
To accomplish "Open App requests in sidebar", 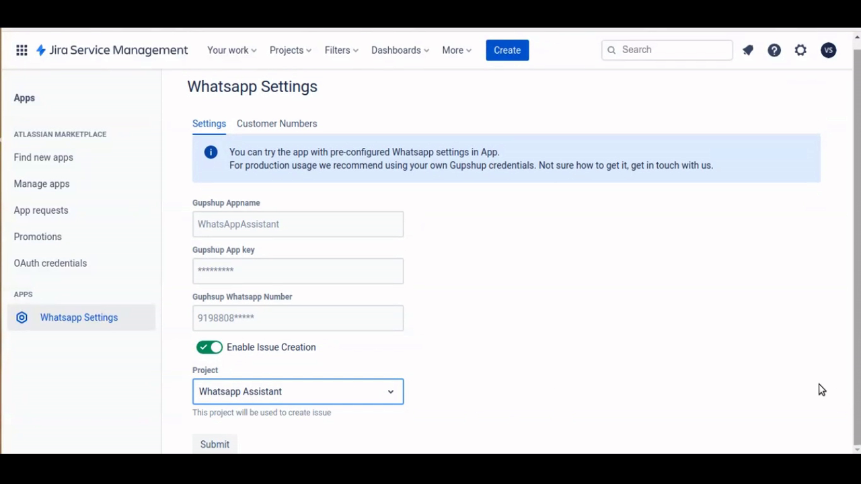I will coord(41,210).
